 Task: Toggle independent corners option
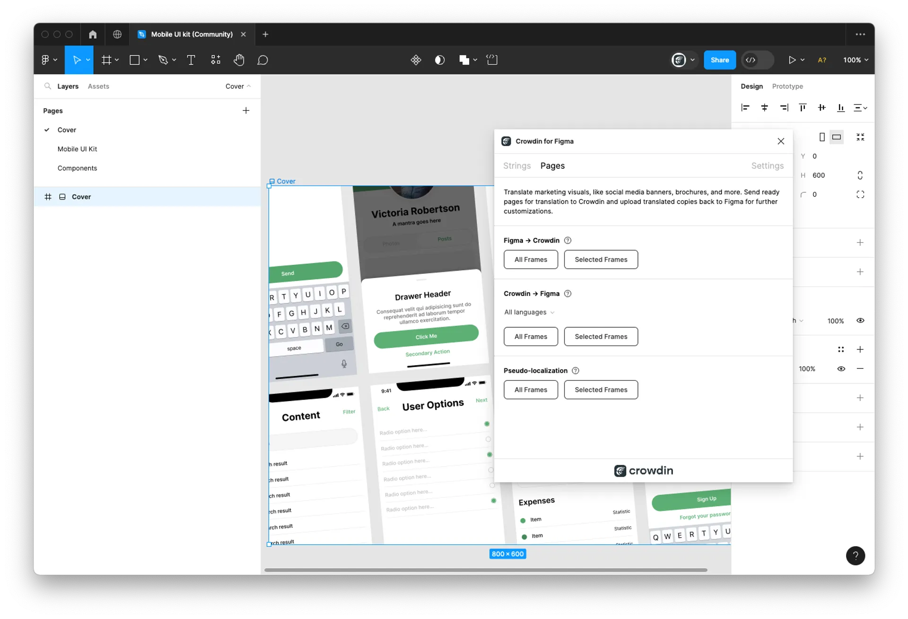(x=860, y=194)
